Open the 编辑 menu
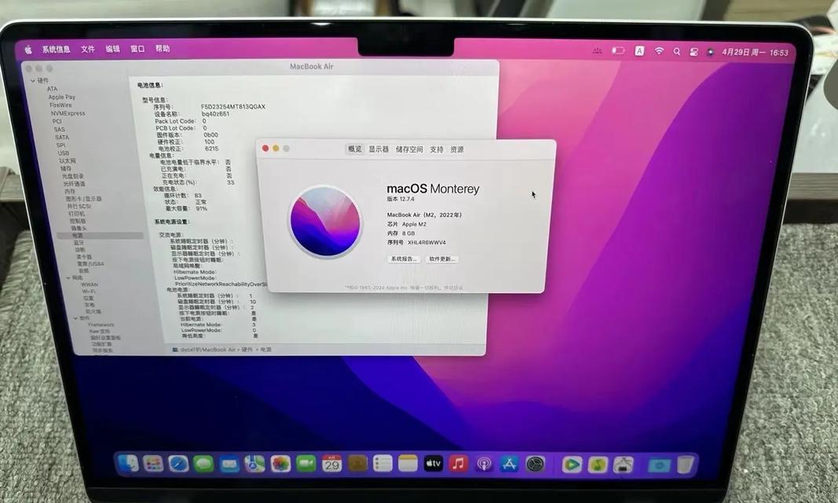838x503 pixels. (x=113, y=49)
